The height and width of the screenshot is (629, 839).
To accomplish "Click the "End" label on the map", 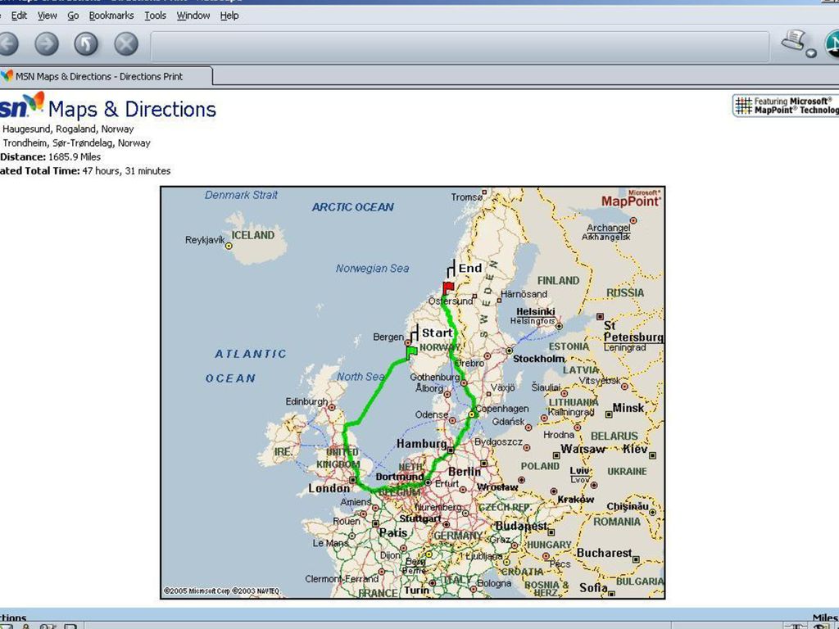I will click(470, 268).
